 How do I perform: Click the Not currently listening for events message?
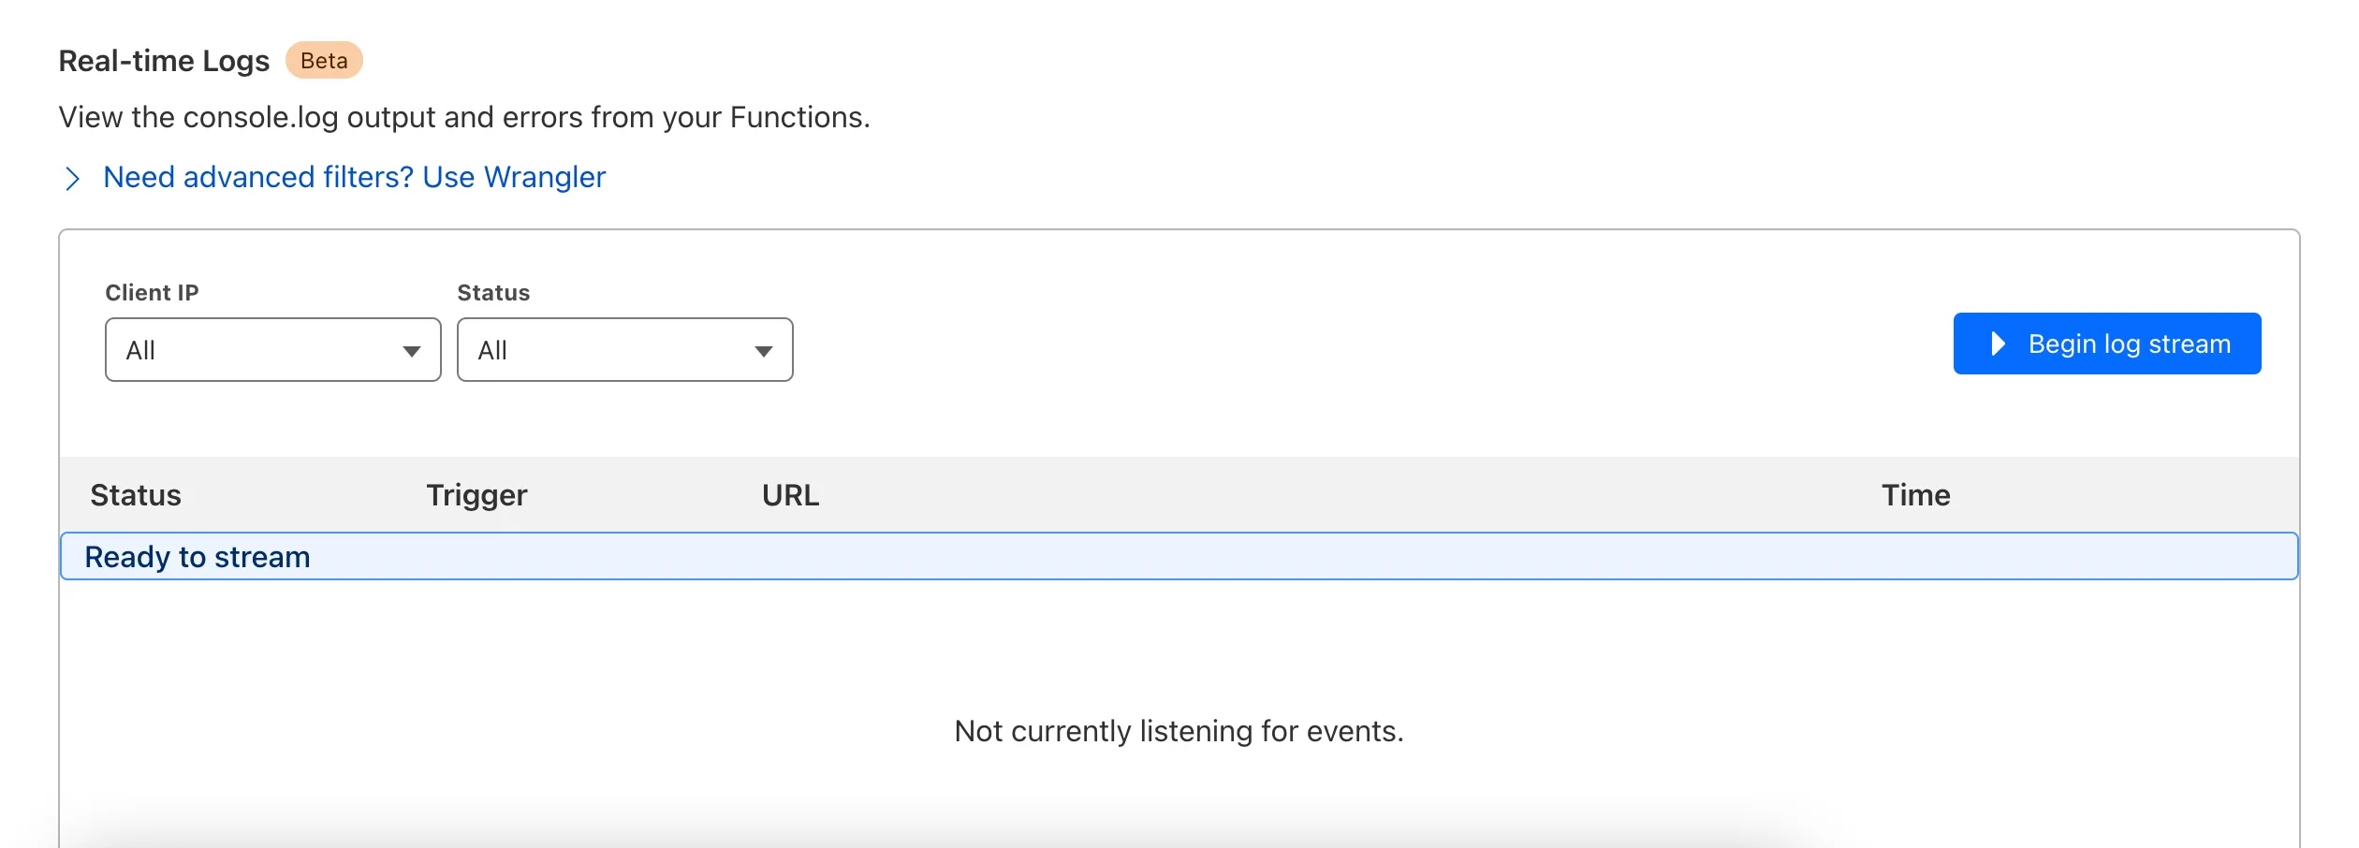point(1179,731)
